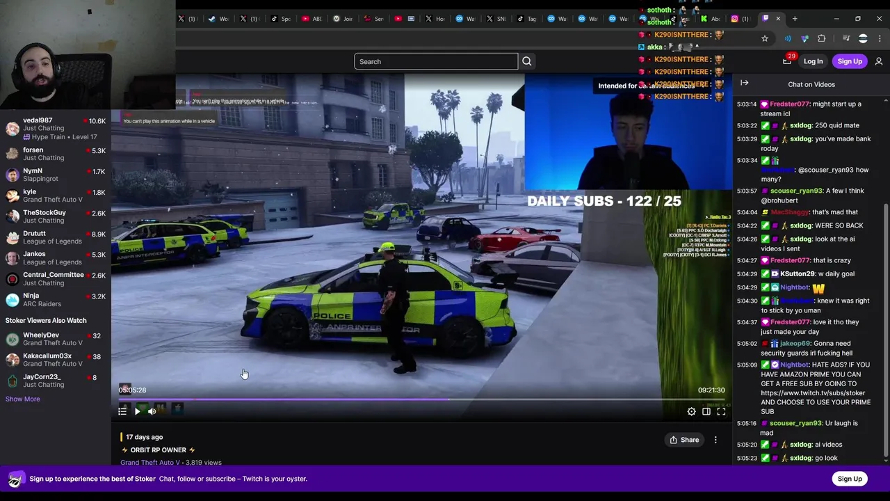Click MacShaggy username in chat
Screen dimensions: 890x501
789,212
